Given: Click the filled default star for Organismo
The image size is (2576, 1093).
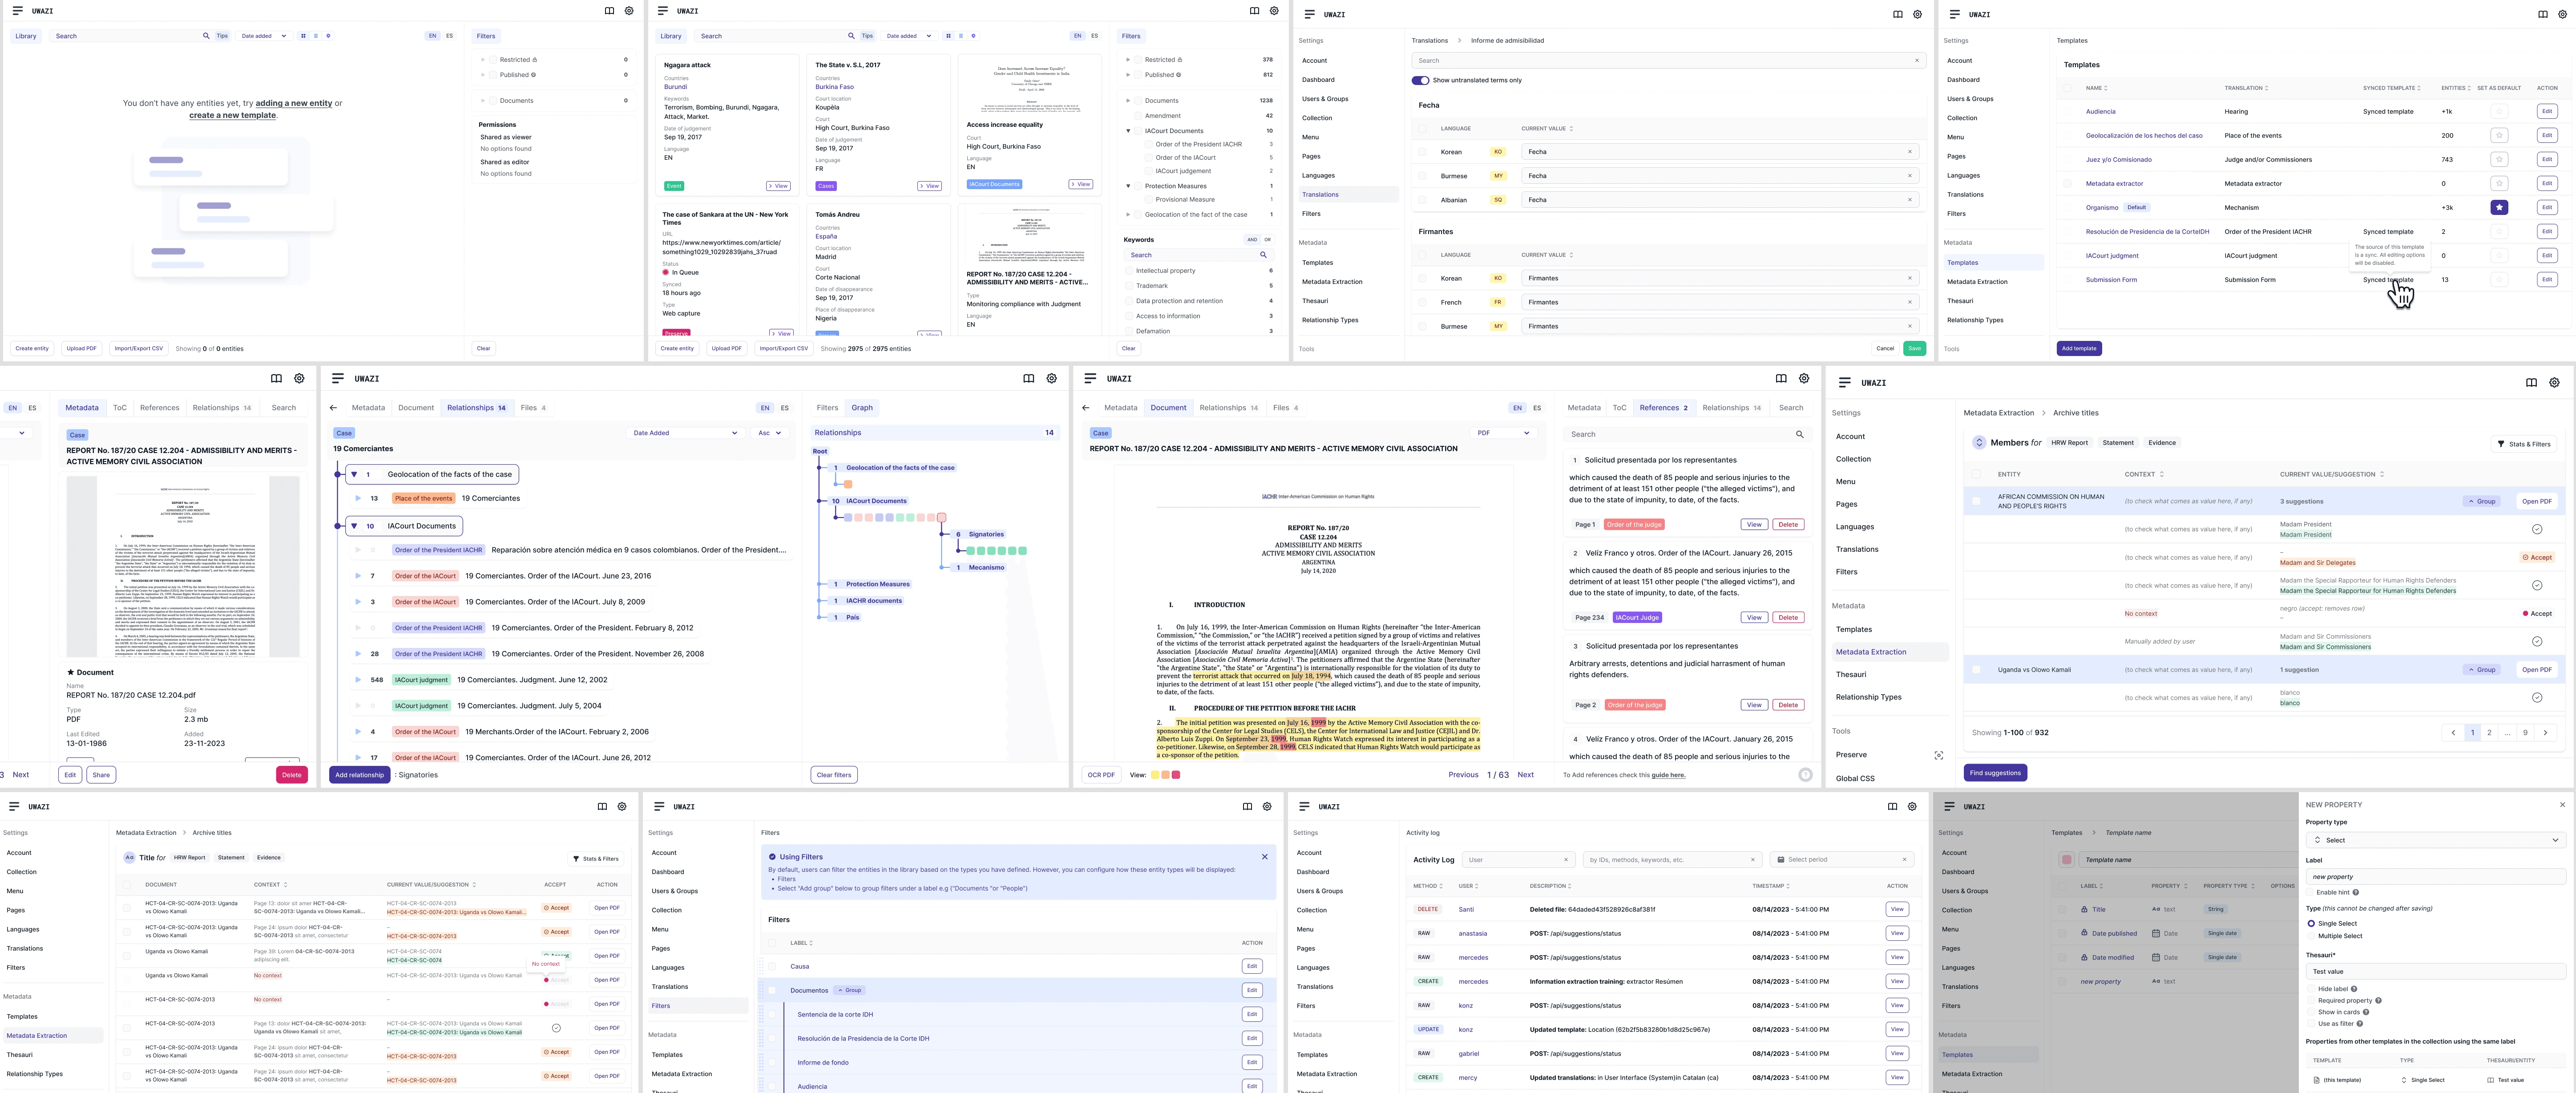Looking at the screenshot, I should coord(2499,208).
